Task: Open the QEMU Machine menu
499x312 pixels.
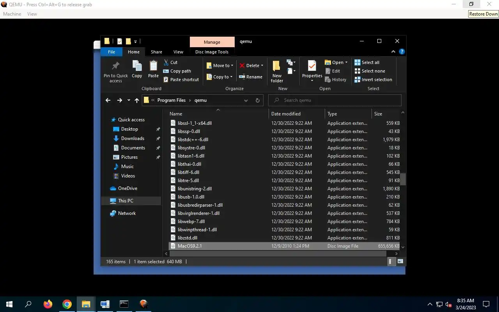Action: coord(12,14)
